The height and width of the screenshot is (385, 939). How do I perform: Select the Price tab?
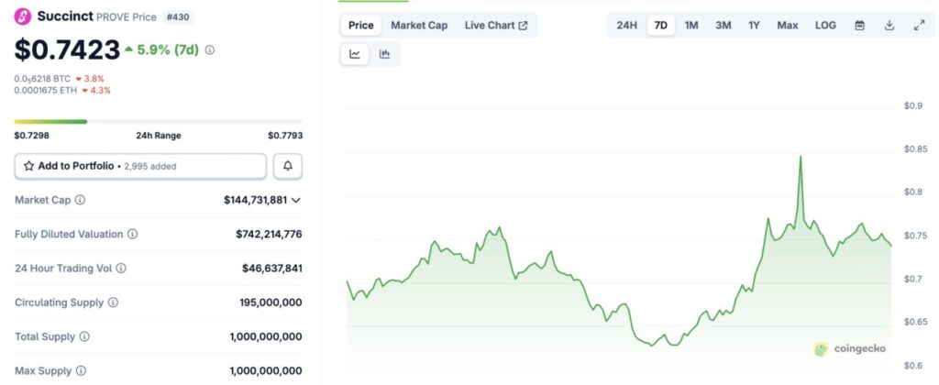pos(361,26)
